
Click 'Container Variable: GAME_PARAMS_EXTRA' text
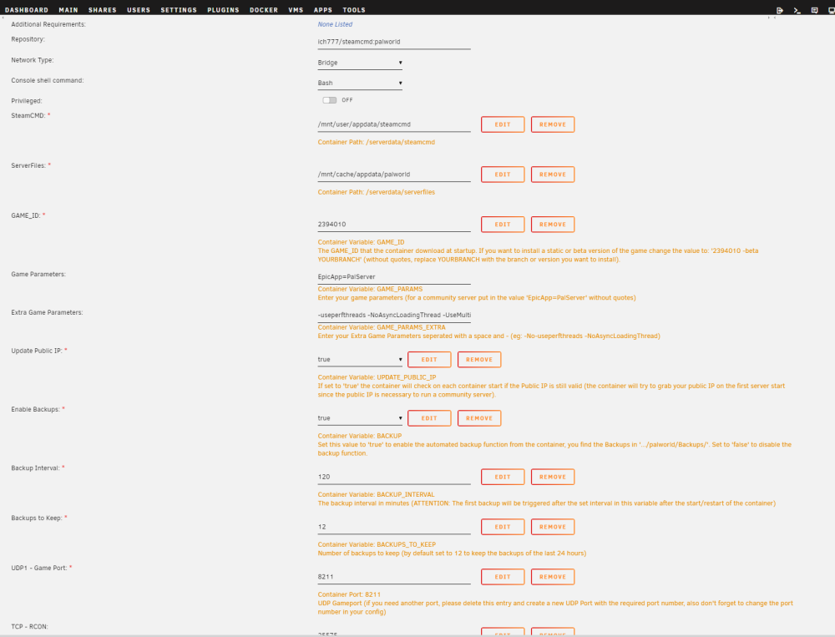click(x=382, y=327)
